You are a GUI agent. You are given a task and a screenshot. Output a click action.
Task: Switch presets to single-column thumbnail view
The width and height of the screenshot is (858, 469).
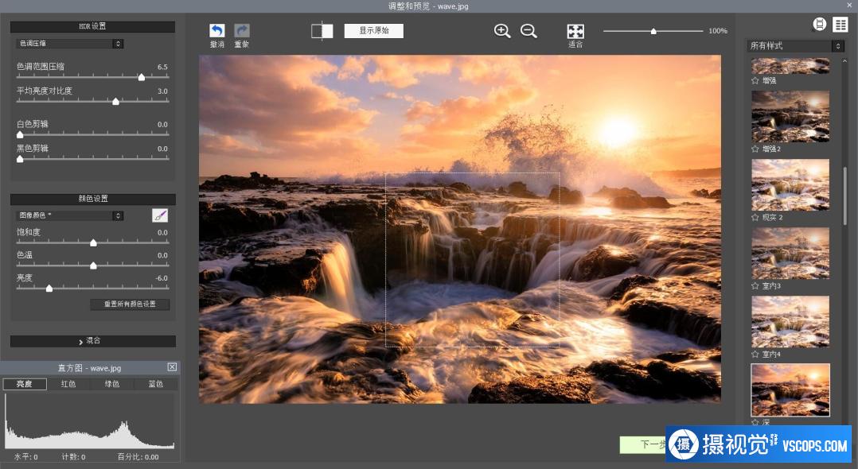tap(819, 24)
